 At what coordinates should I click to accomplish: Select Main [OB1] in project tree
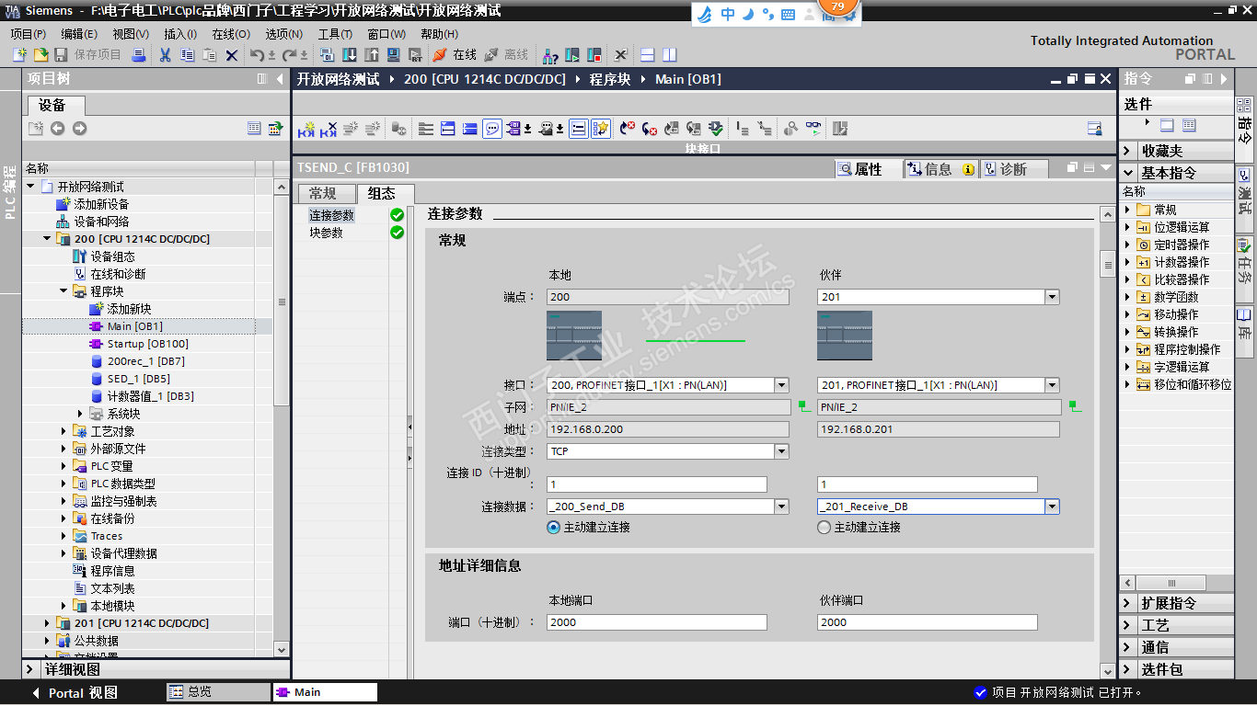134,326
